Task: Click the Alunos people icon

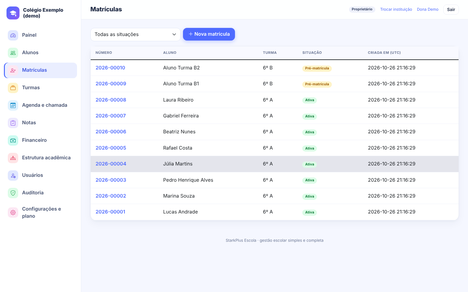Action: coord(13,53)
